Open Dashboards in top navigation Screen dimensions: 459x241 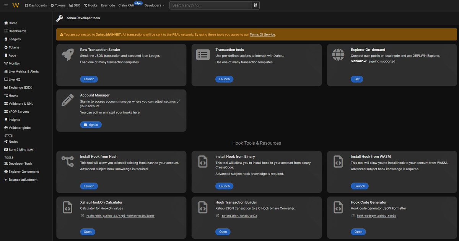pos(36,5)
